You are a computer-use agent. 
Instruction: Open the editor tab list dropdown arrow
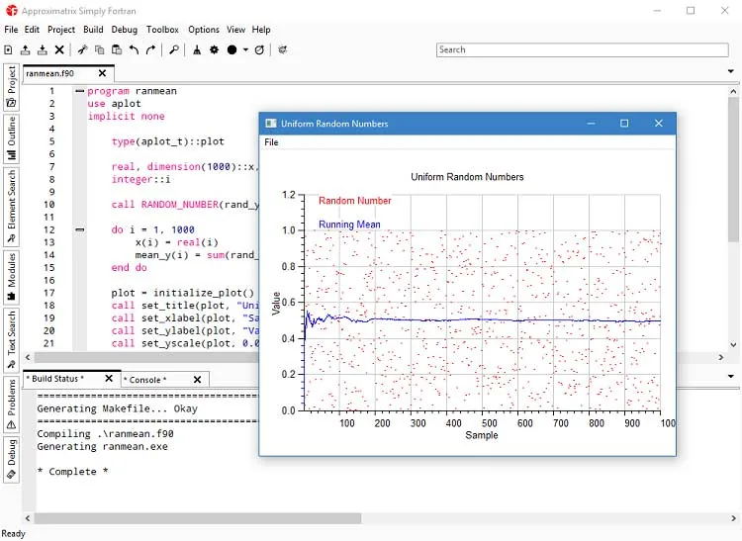[731, 71]
